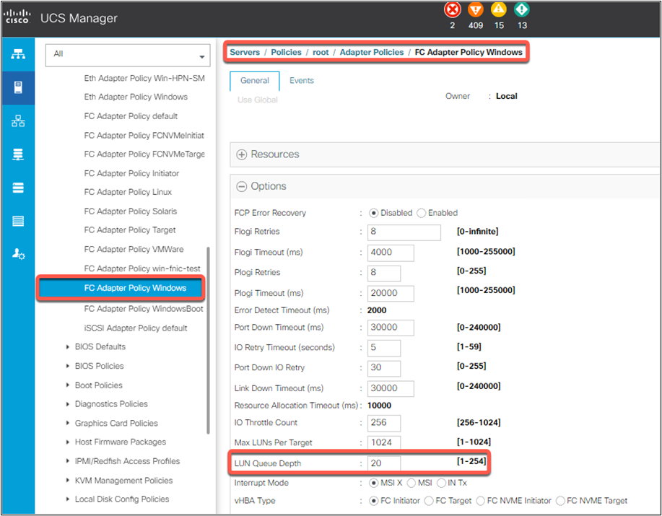This screenshot has height=516, width=662.
Task: Click the LUN Queue Depth field
Action: (x=384, y=463)
